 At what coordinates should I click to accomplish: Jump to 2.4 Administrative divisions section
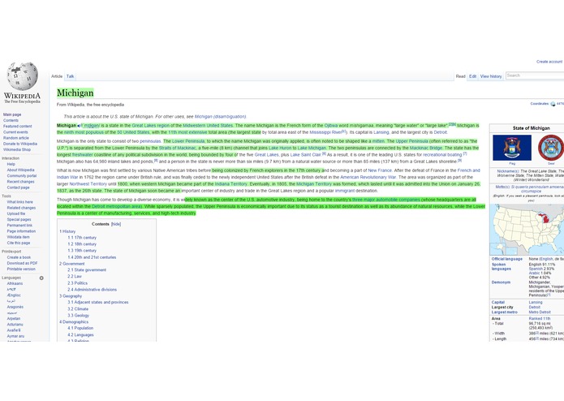point(92,290)
